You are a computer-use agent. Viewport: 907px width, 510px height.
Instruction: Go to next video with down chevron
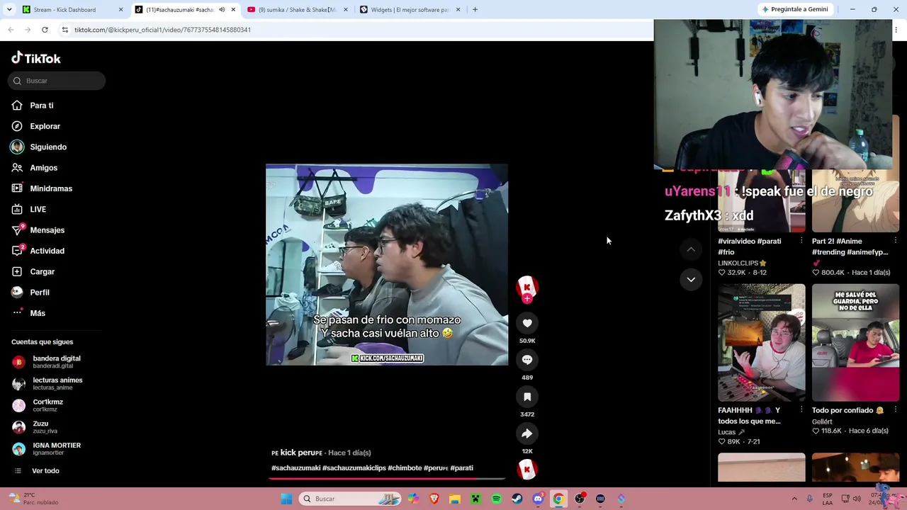coord(691,280)
